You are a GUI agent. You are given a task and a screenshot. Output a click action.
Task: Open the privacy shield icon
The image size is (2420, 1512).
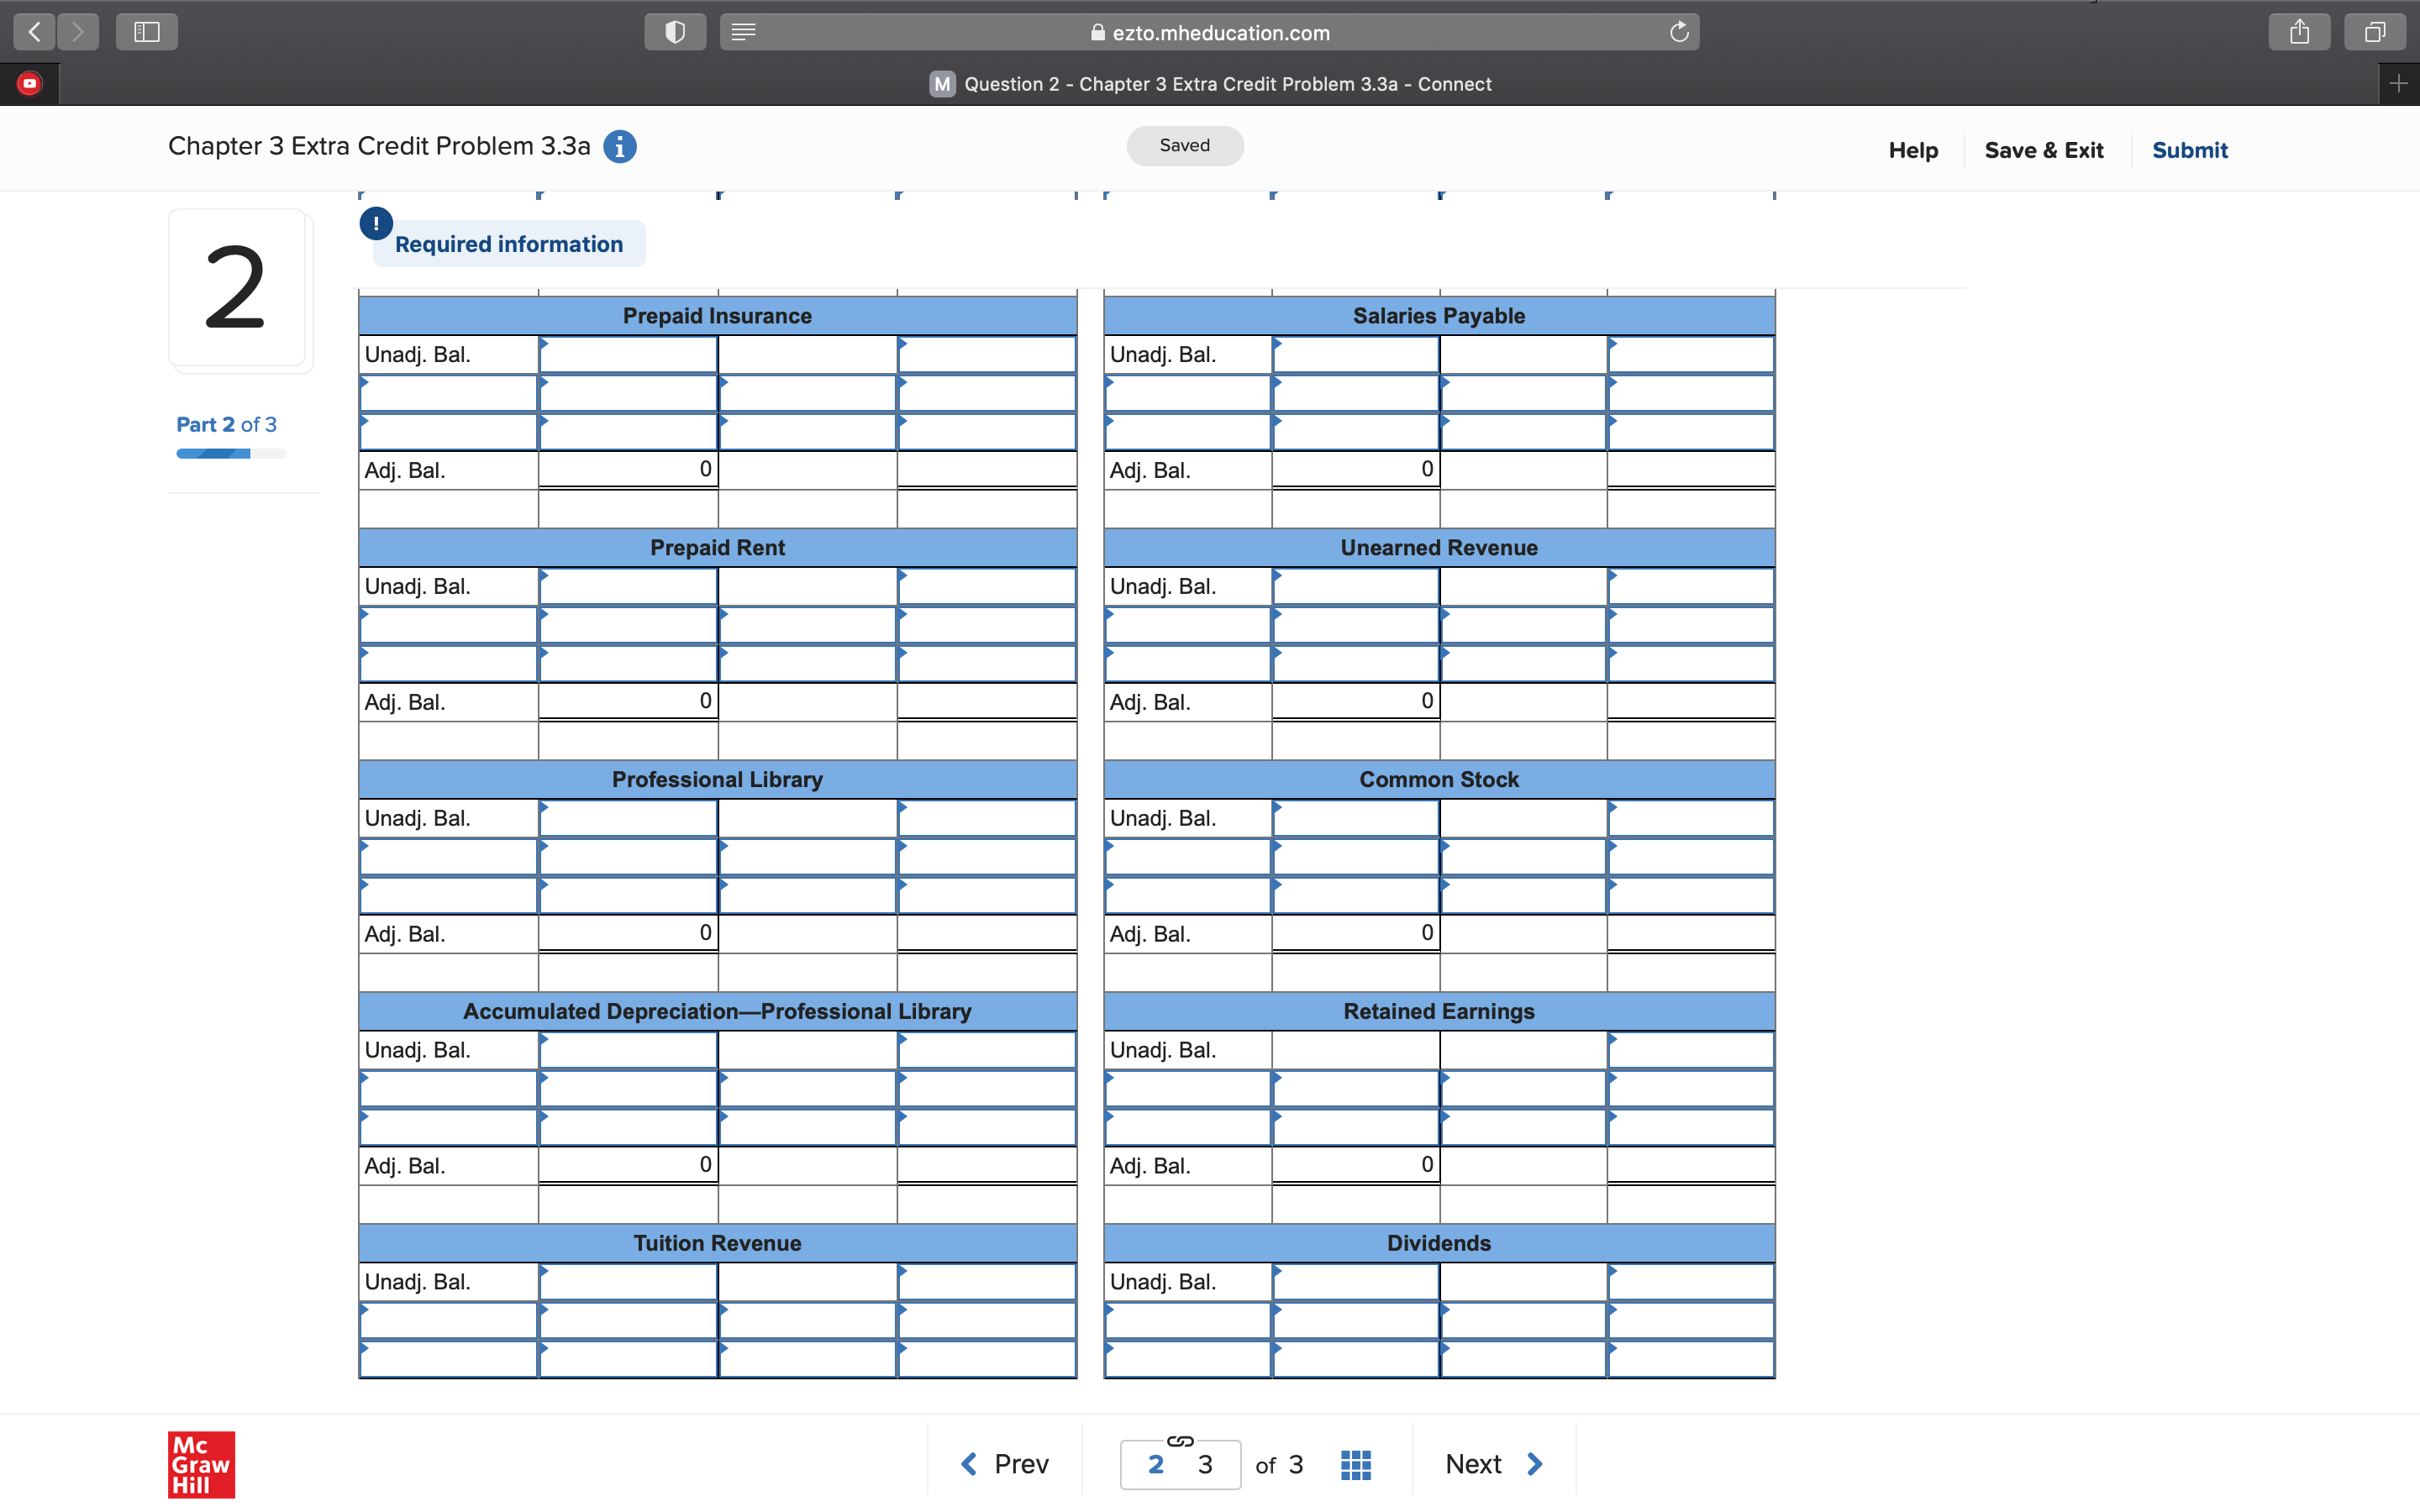675,32
